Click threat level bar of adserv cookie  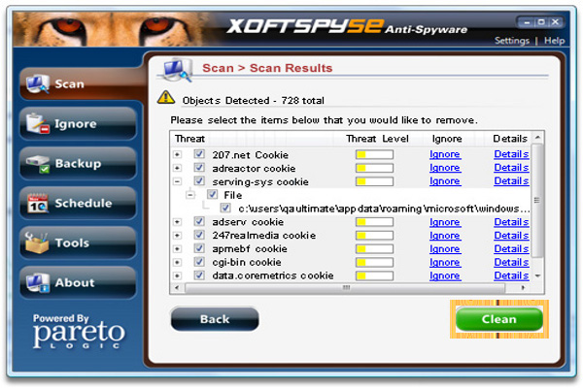click(x=374, y=222)
